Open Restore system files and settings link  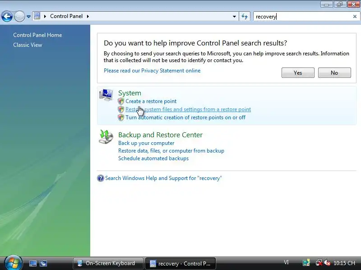[188, 109]
